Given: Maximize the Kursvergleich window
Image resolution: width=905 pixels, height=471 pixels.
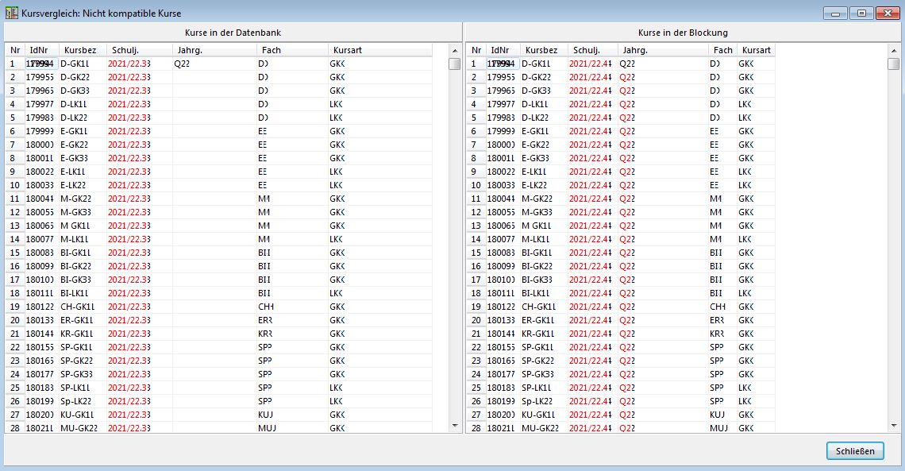Looking at the screenshot, I should [861, 13].
